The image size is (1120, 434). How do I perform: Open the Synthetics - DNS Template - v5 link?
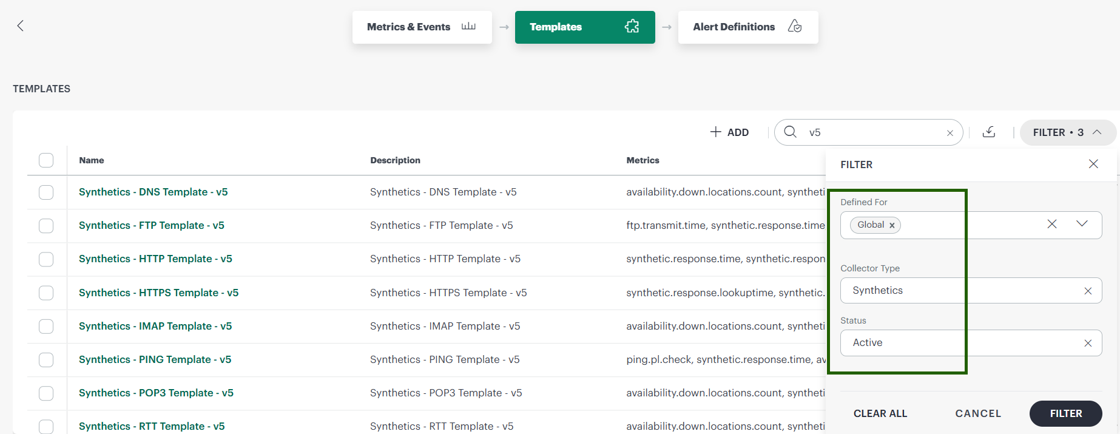[x=153, y=192]
